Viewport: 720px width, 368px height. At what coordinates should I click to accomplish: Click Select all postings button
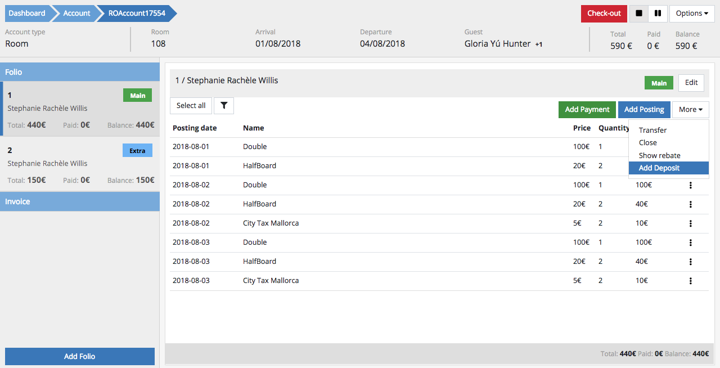tap(191, 106)
